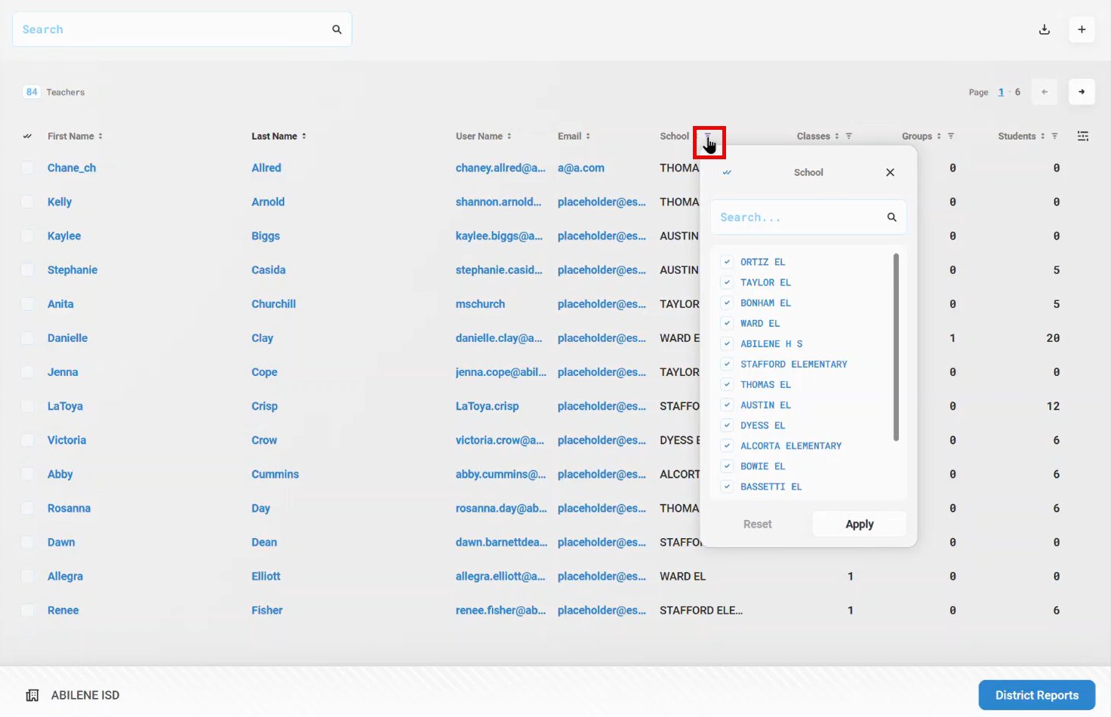The width and height of the screenshot is (1111, 717).
Task: Select the row checkbox for Kelly Arnold
Action: pyautogui.click(x=27, y=202)
